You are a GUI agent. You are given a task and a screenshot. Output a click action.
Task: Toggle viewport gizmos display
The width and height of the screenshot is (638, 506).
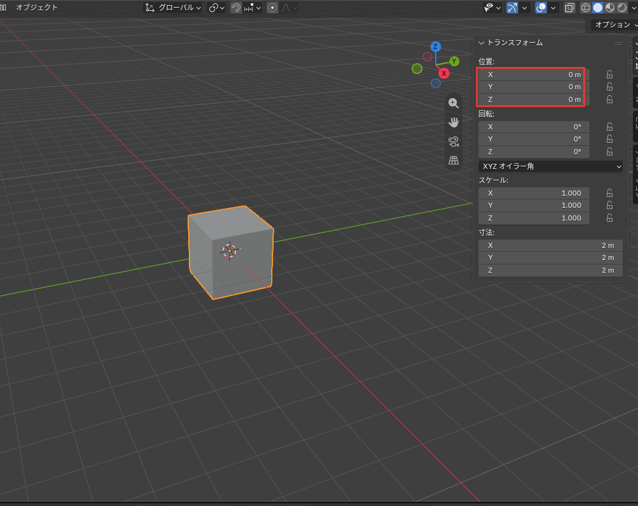(512, 8)
